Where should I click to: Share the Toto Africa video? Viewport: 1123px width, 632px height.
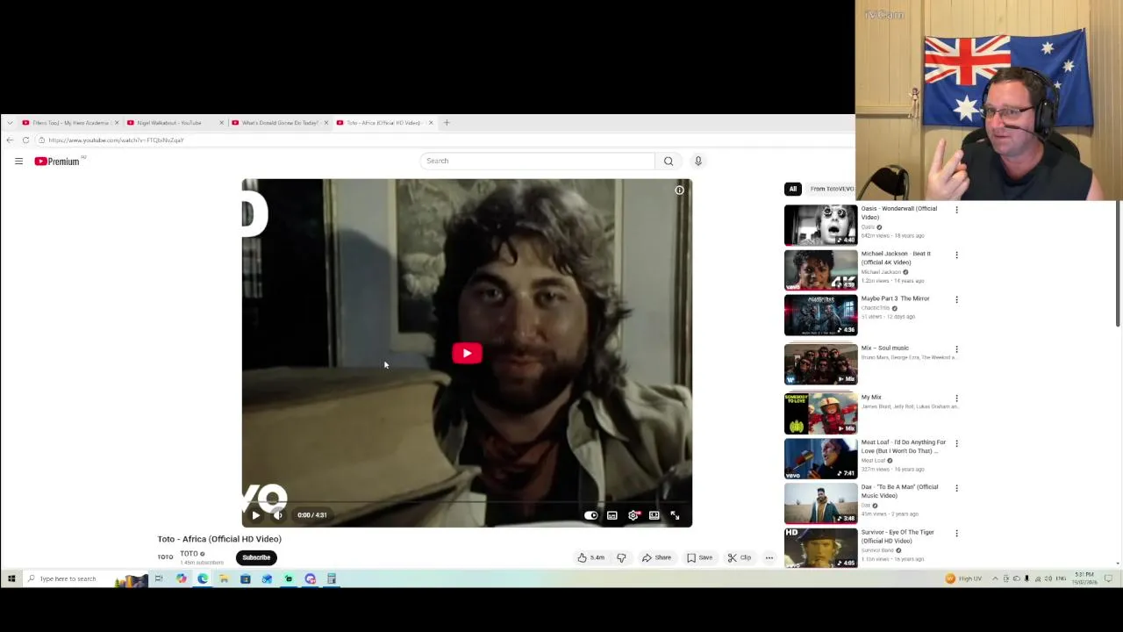pos(656,557)
